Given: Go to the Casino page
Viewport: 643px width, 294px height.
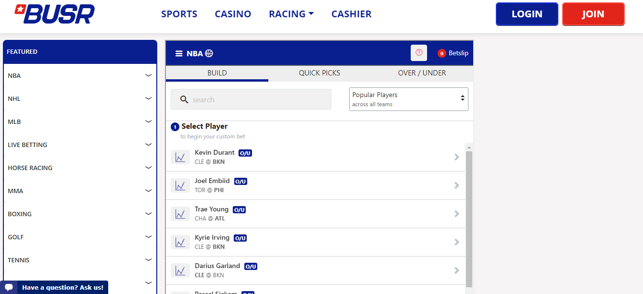Looking at the screenshot, I should (x=233, y=14).
